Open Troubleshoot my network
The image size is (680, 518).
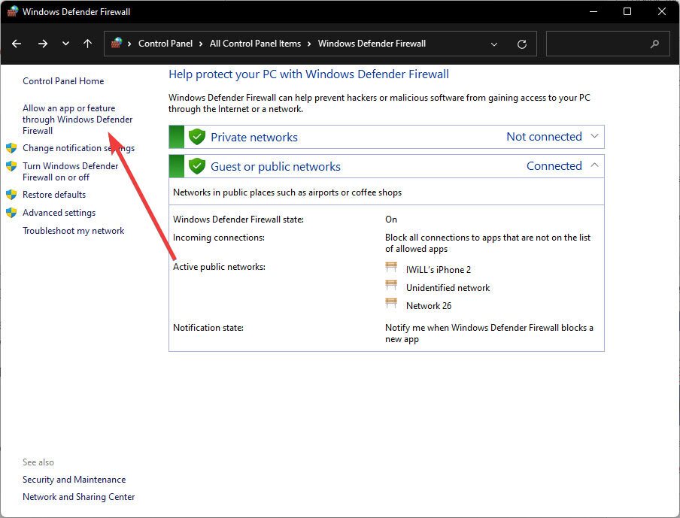(x=73, y=231)
